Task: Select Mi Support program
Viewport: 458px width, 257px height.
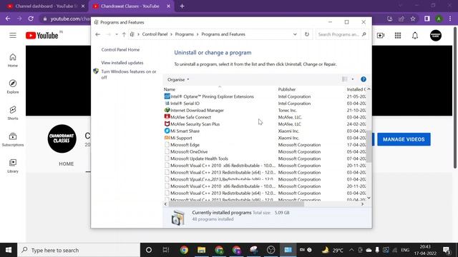Action: (x=264, y=138)
